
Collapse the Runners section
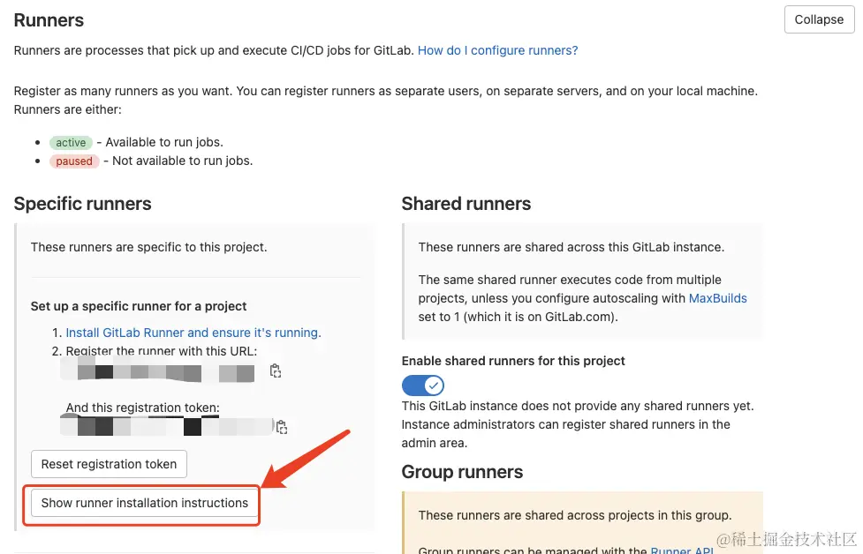tap(819, 19)
